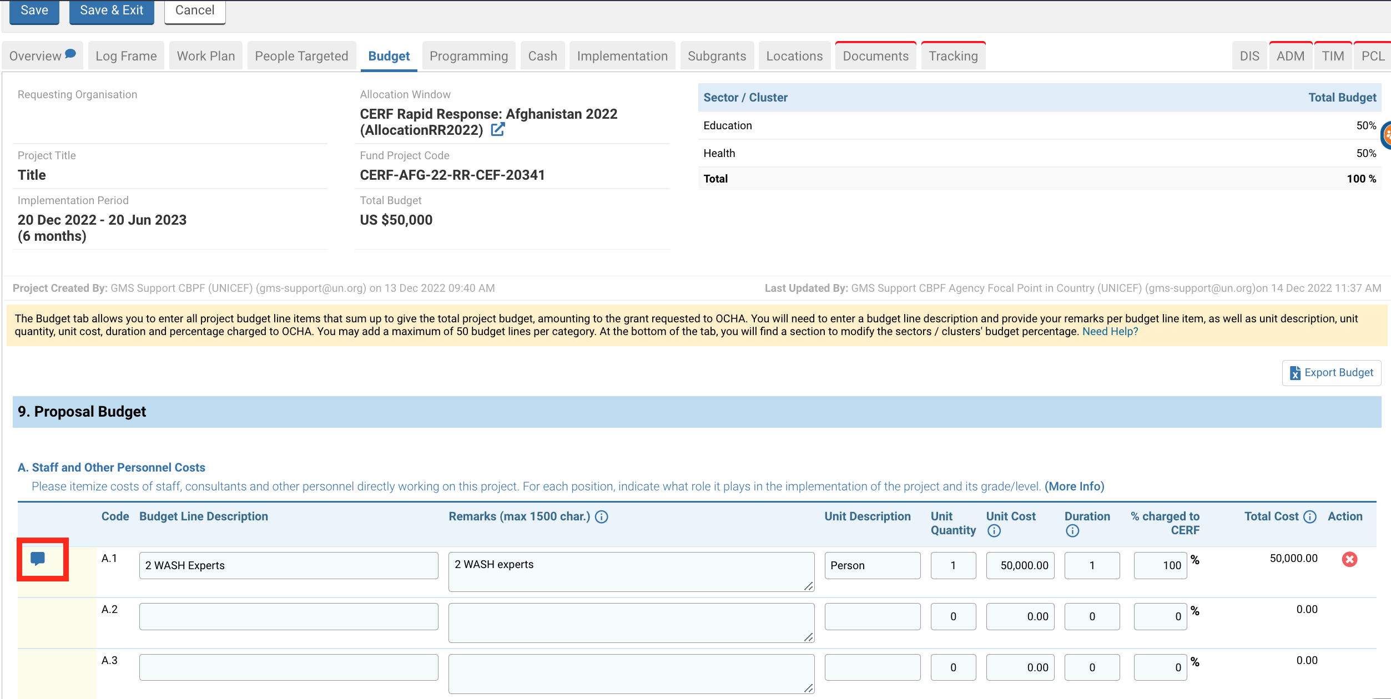Image resolution: width=1391 pixels, height=699 pixels.
Task: Click the A. Staff and Other Personnel Costs heading
Action: (x=112, y=468)
